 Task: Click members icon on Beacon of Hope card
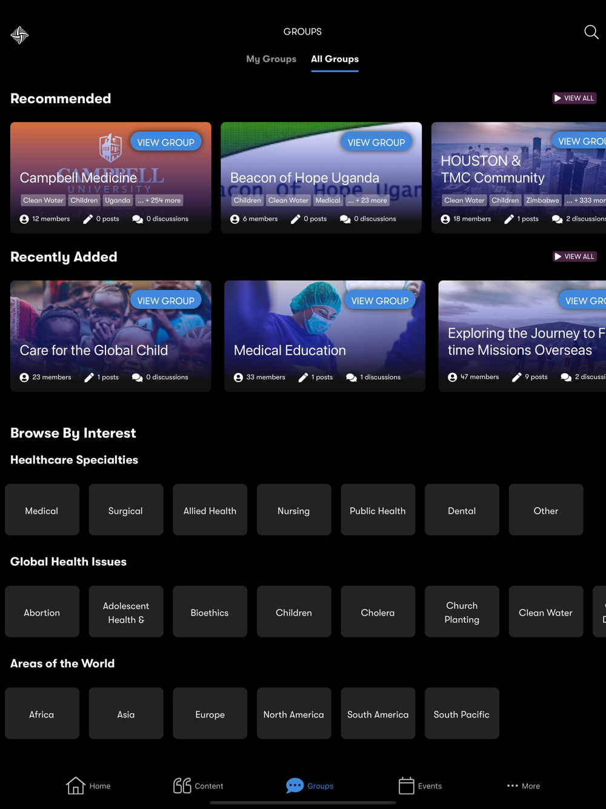coord(235,219)
